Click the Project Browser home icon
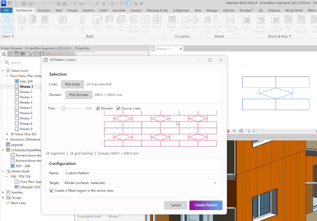Image resolution: width=317 pixels, height=221 pixels. point(4,54)
